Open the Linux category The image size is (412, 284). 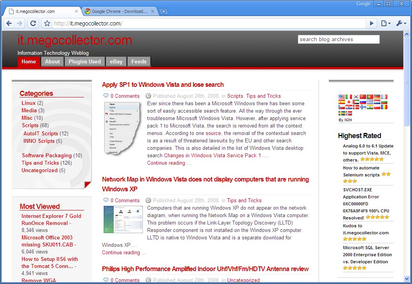[x=28, y=103]
